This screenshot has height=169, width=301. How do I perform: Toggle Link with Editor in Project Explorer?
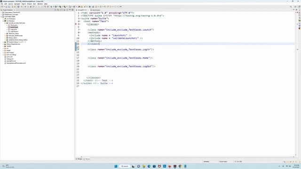click(x=58, y=10)
